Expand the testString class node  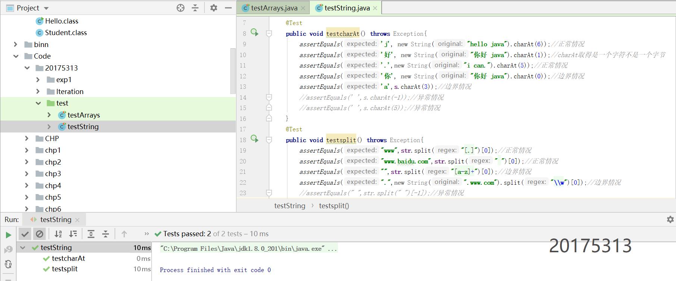[49, 127]
